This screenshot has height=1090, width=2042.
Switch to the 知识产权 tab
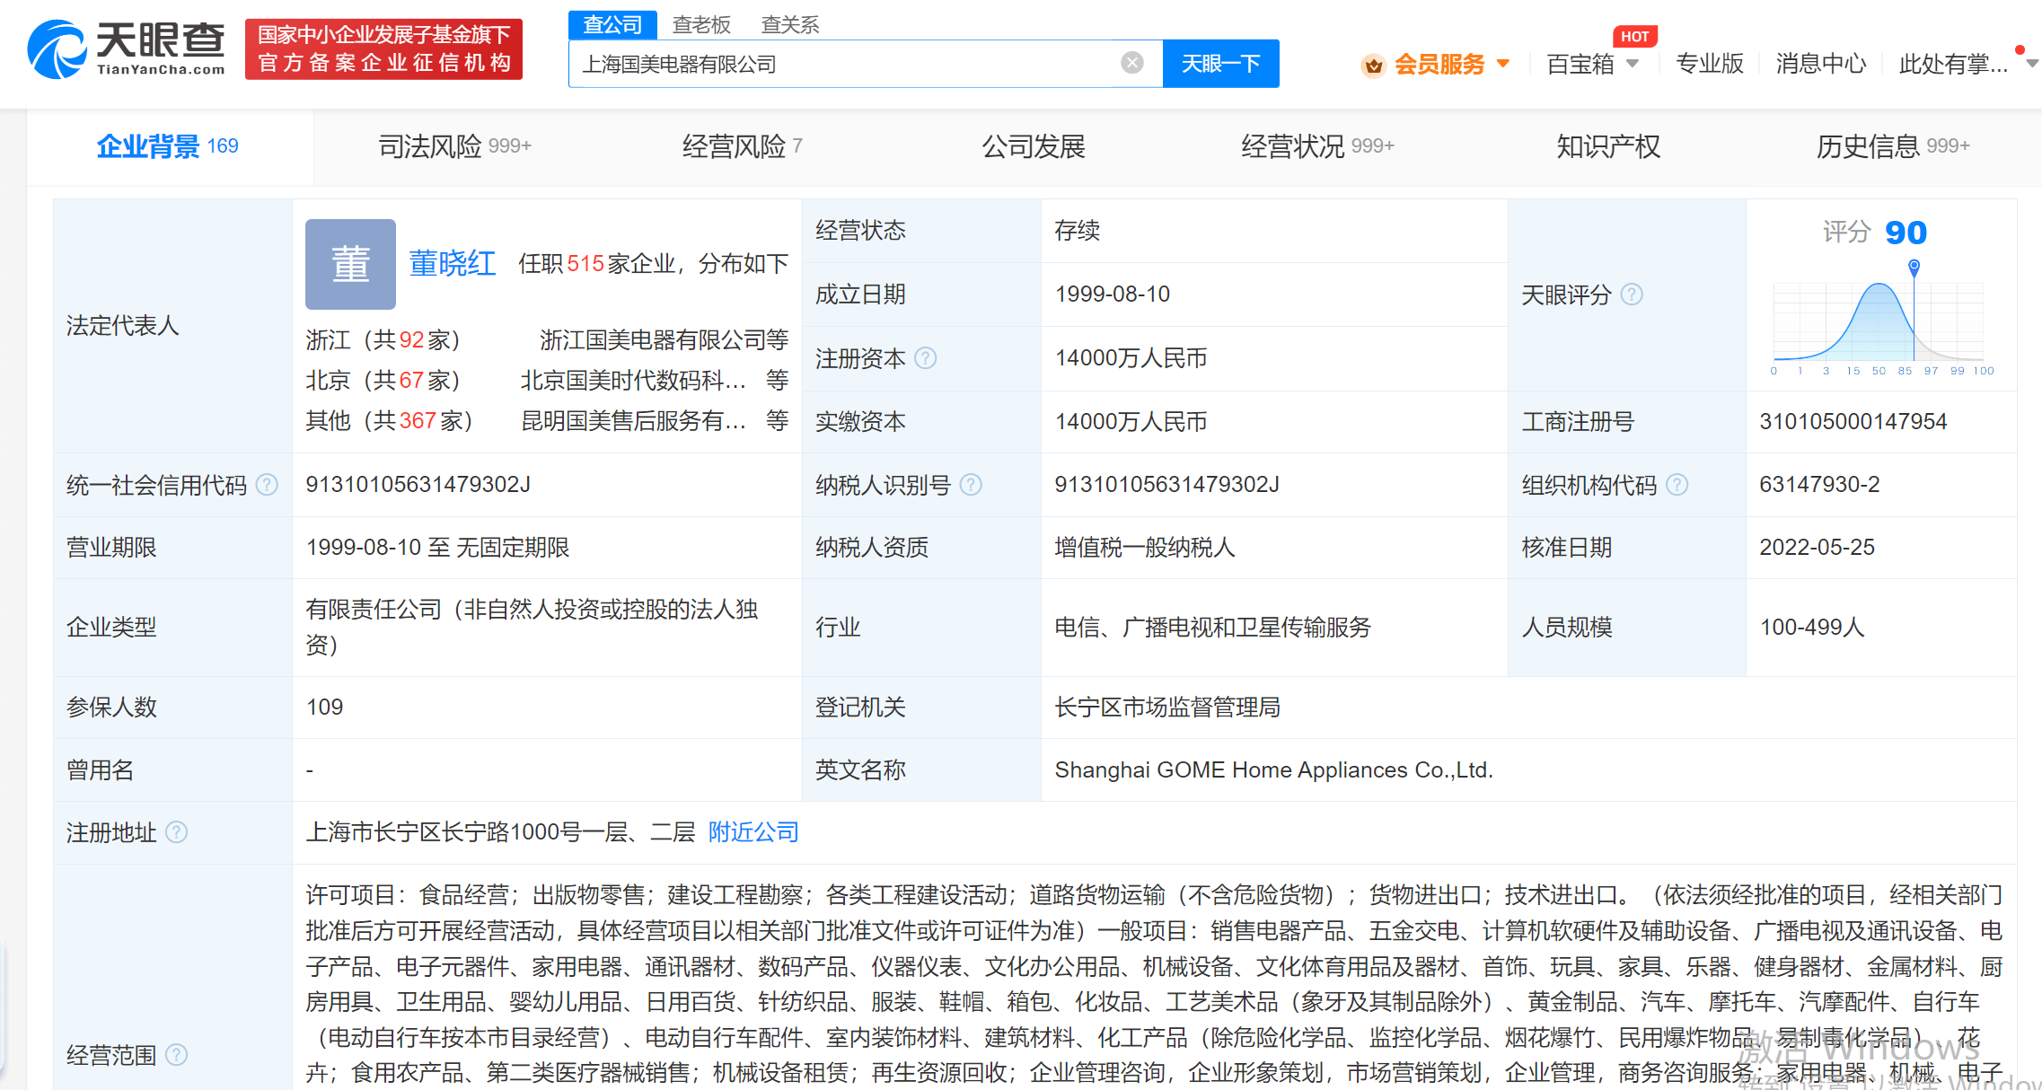pyautogui.click(x=1608, y=146)
